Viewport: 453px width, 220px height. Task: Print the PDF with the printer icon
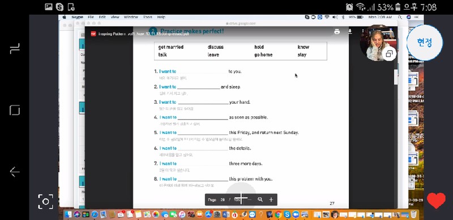[337, 32]
